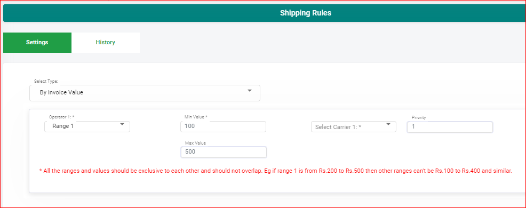Focus the Min Value field showing 100
Image resolution: width=526 pixels, height=208 pixels.
(x=223, y=126)
